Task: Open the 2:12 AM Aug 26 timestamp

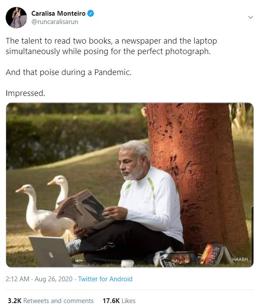Action: click(39, 279)
